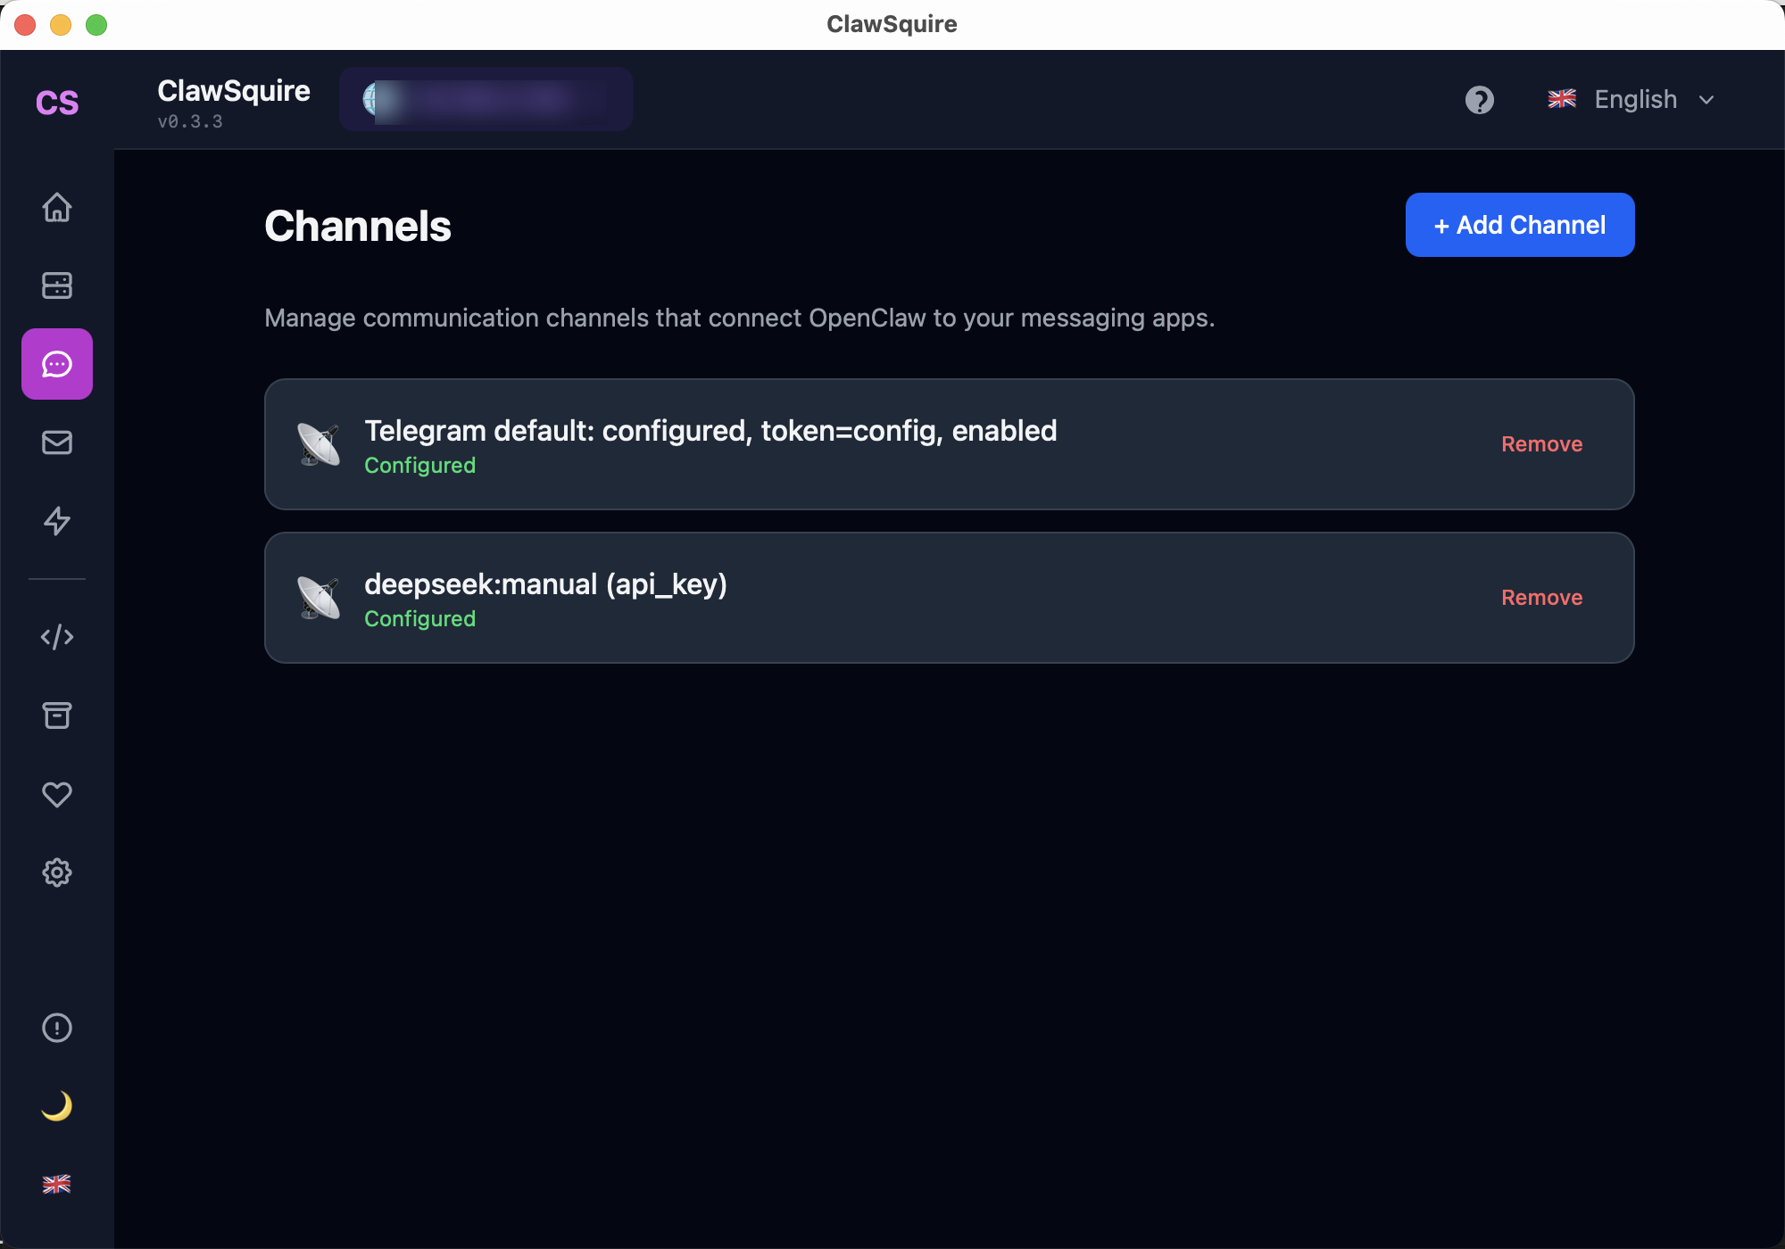Viewport: 1785px width, 1249px height.
Task: Select the heart favorites icon
Action: point(57,794)
